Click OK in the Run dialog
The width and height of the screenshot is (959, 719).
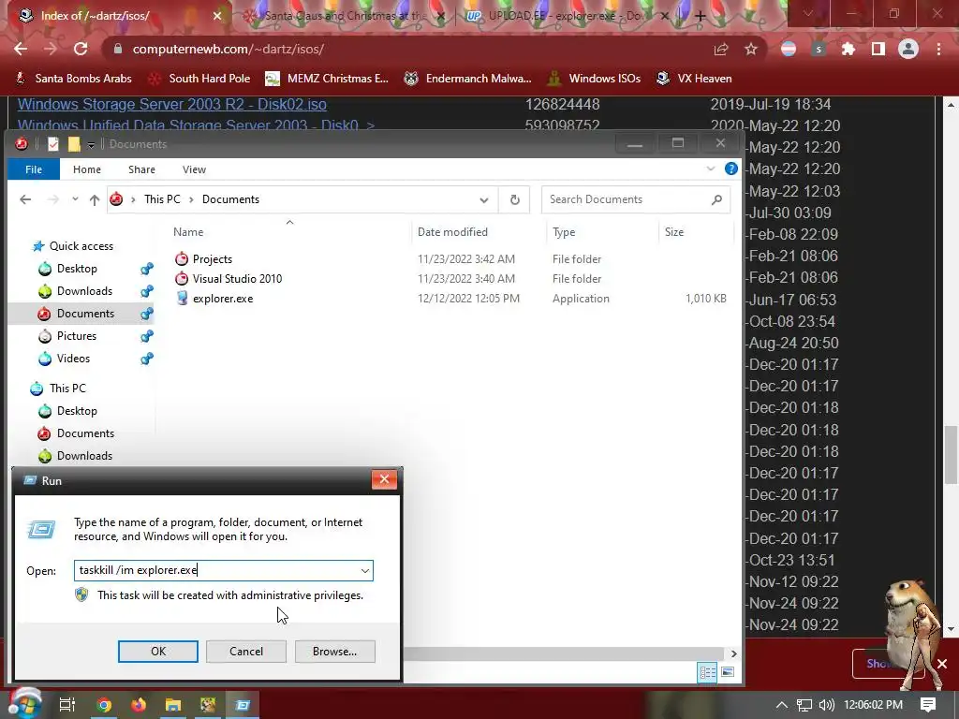[157, 652]
